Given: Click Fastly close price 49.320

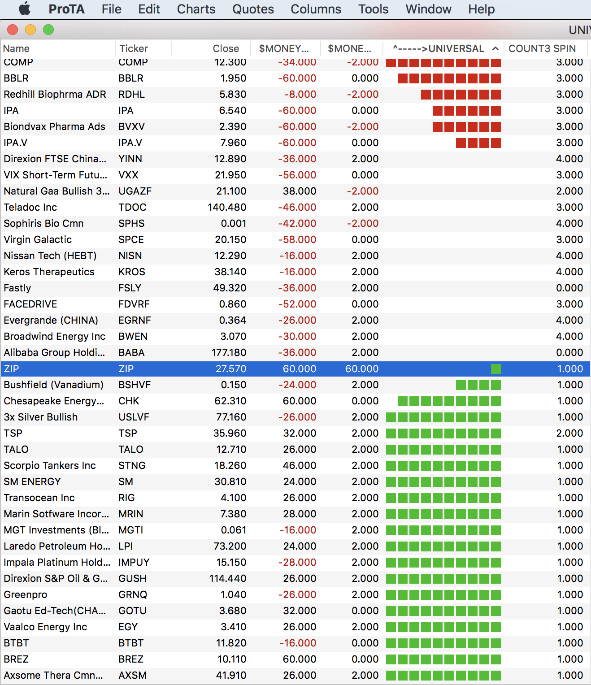Looking at the screenshot, I should click(x=230, y=288).
